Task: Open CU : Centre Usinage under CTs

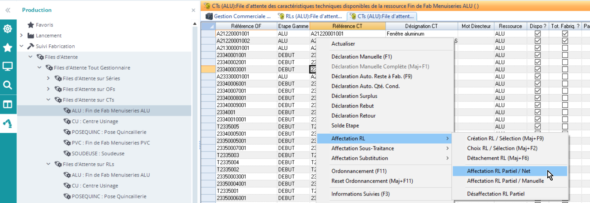Action: click(x=95, y=121)
